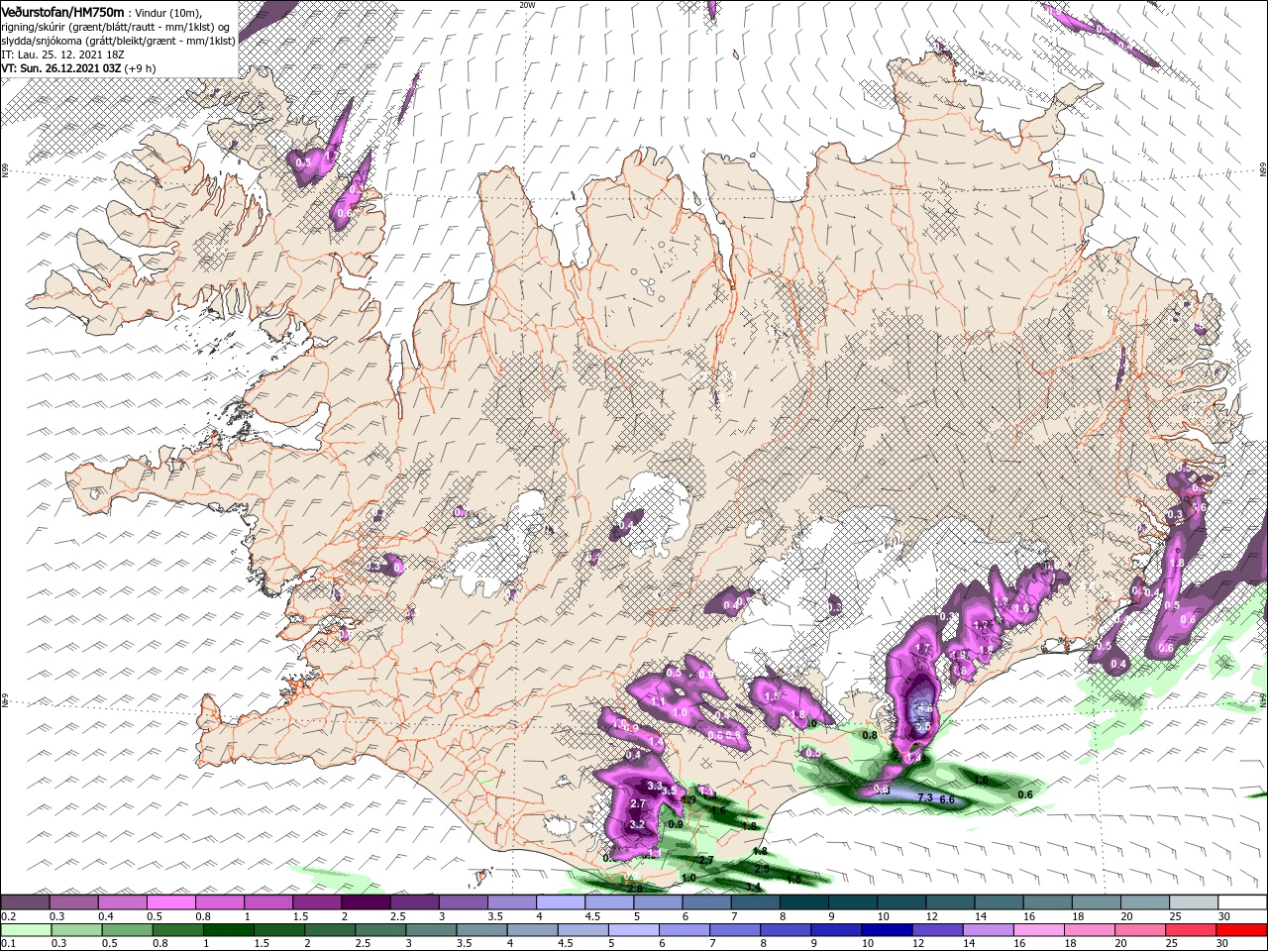The height and width of the screenshot is (951, 1268).
Task: Click the '6.6' precipitation value offshore
Action: pos(946,799)
